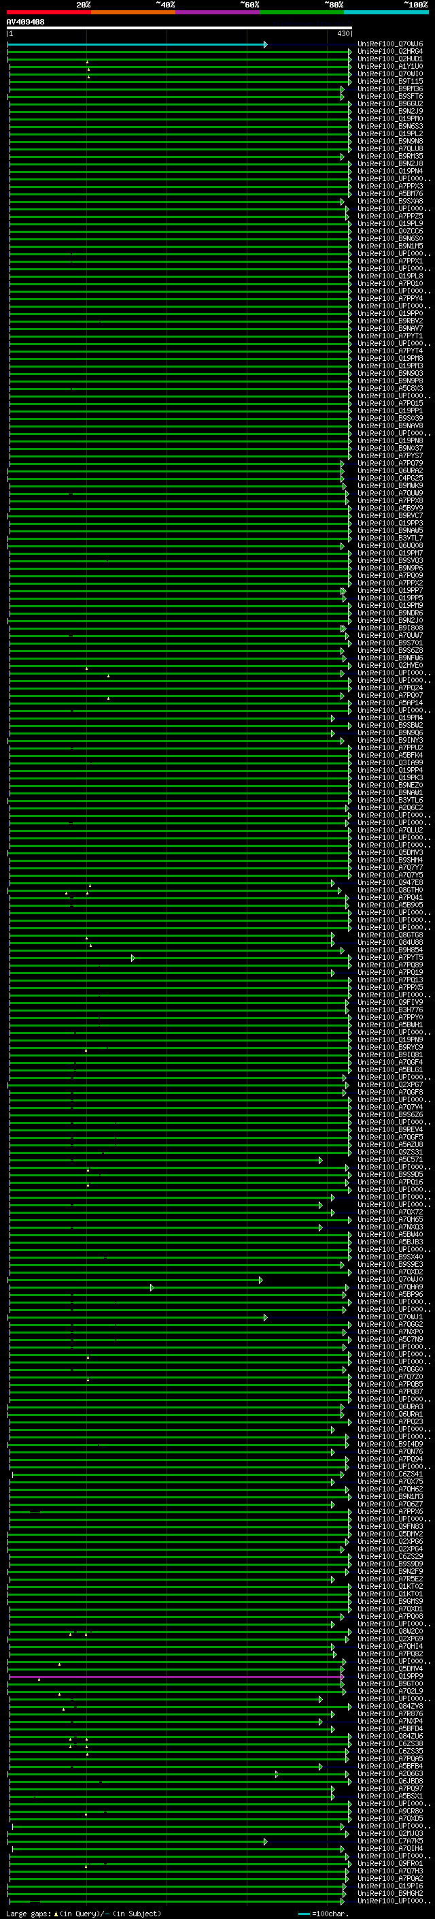Click the cyan alignment bar for Q70WJ6

click(x=137, y=45)
